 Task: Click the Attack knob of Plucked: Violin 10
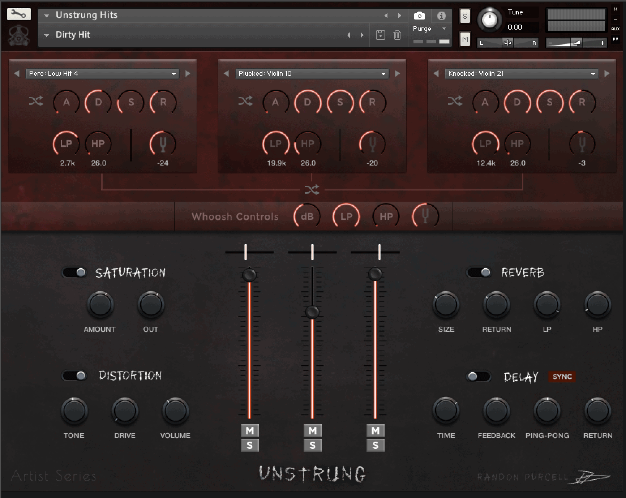[x=275, y=103]
